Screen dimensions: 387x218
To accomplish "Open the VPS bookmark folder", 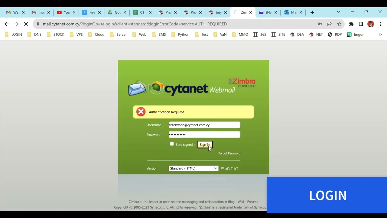I will tap(76, 35).
